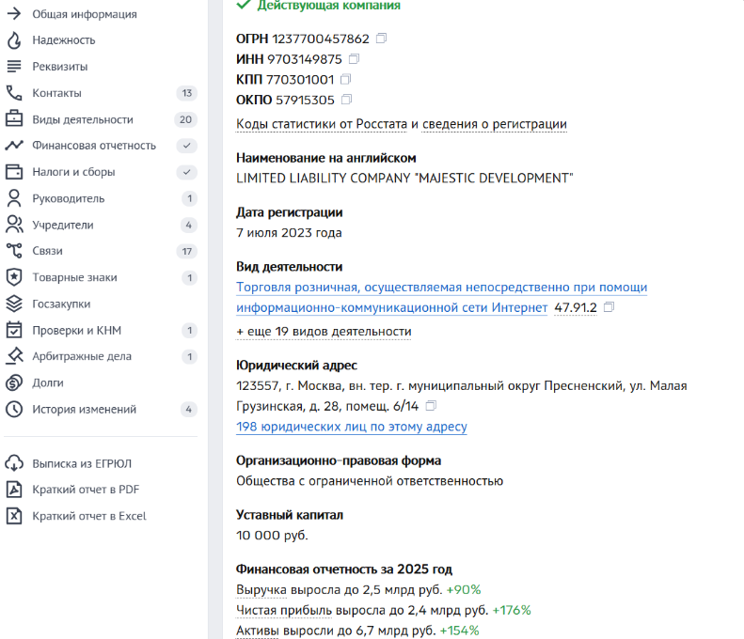The width and height of the screenshot is (744, 639).
Task: Copy the КПП number
Action: click(x=346, y=79)
